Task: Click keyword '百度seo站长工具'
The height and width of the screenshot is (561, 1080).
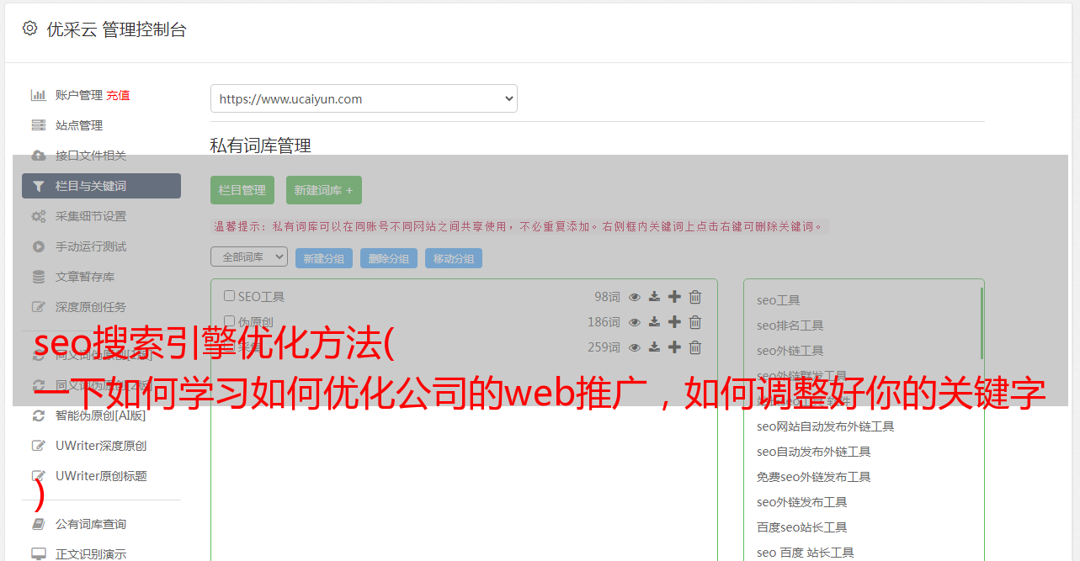Action: (x=802, y=527)
